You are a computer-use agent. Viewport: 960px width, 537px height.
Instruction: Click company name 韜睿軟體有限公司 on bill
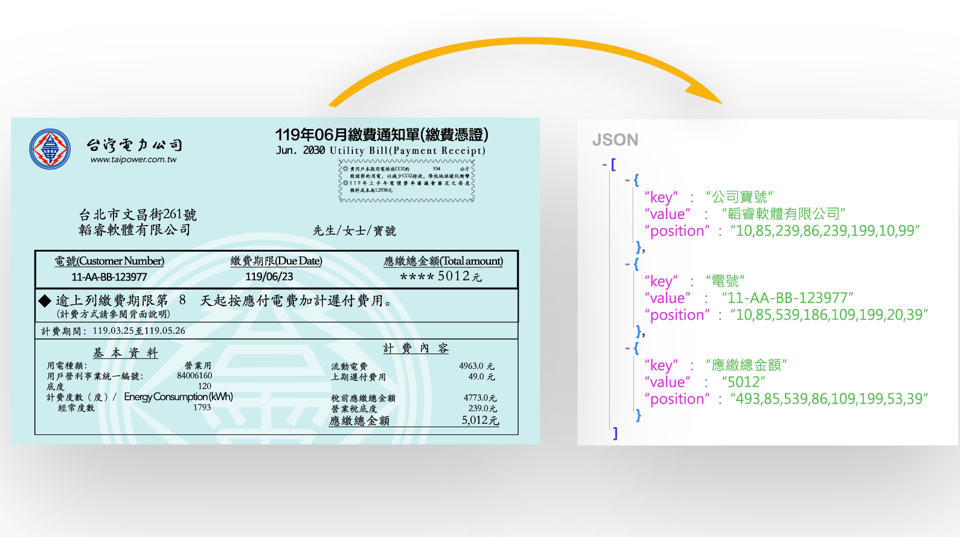pyautogui.click(x=135, y=230)
